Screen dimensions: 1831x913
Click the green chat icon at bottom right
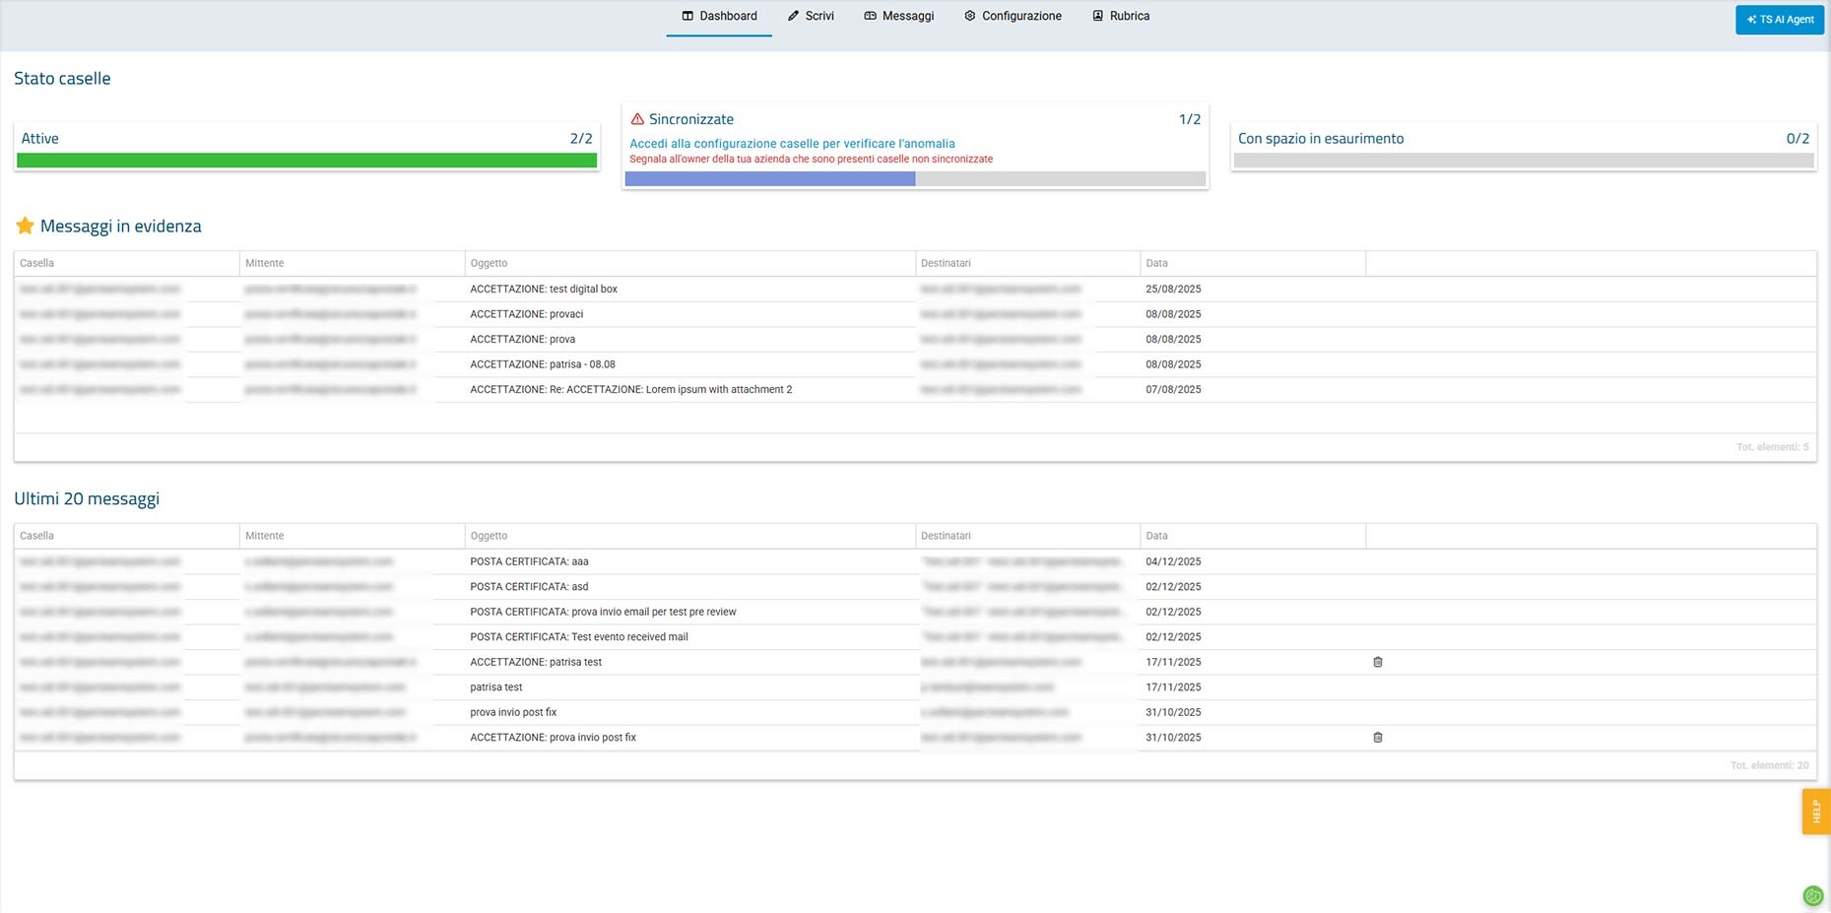coord(1812,895)
